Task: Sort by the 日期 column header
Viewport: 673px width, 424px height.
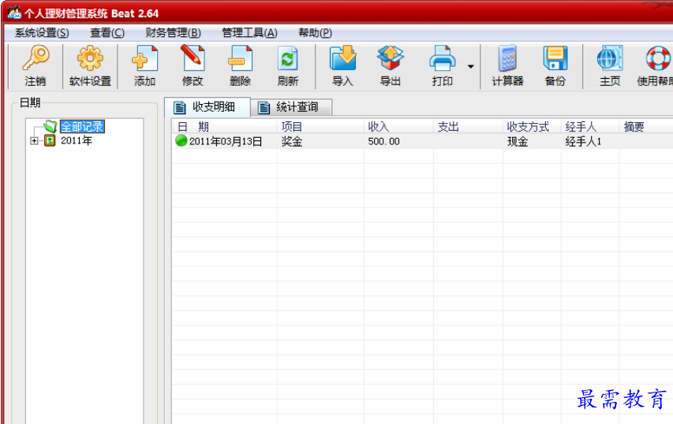Action: 226,126
